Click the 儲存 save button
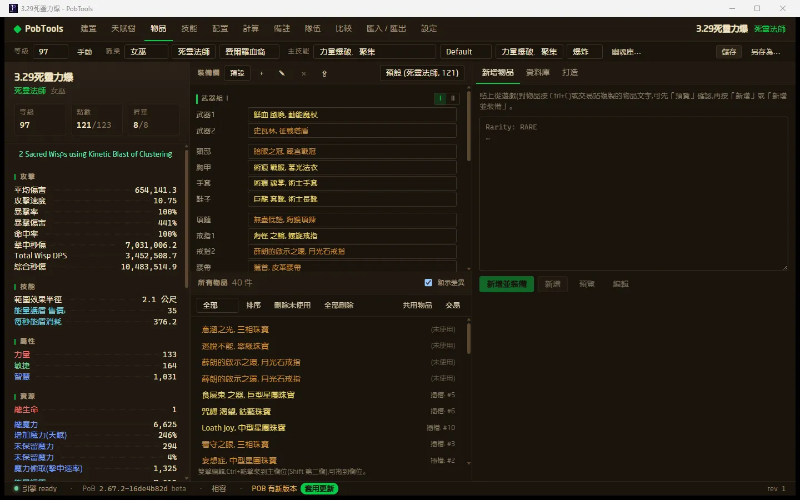The height and width of the screenshot is (500, 800). click(729, 52)
